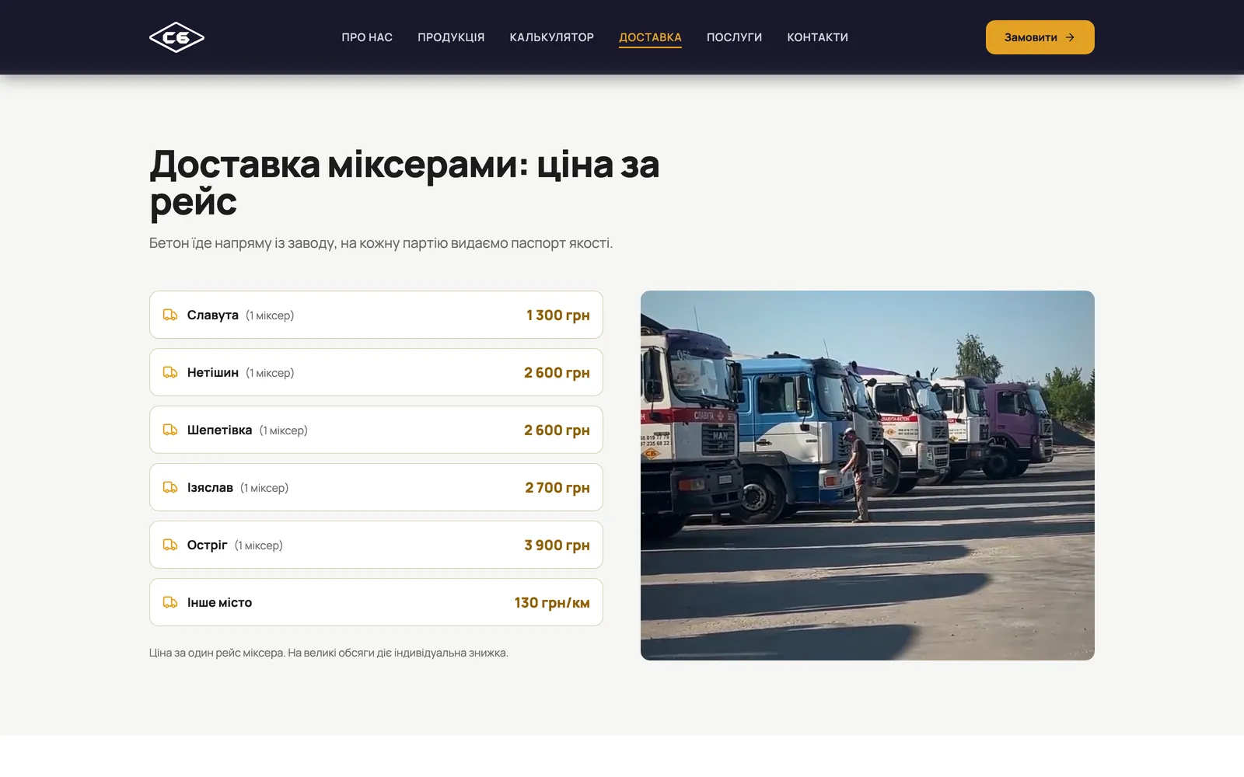Select the Шепетівка city name

coord(219,430)
